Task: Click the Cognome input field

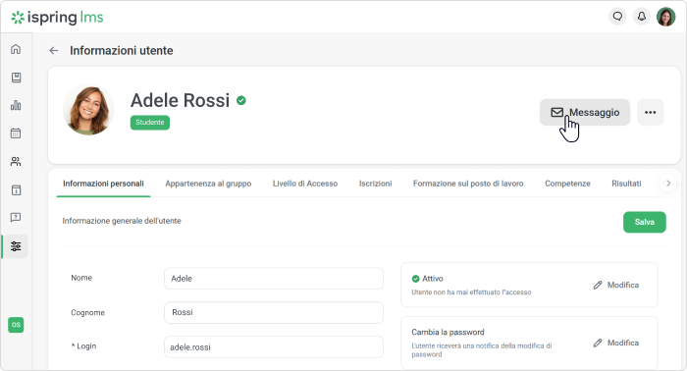Action: pos(274,313)
